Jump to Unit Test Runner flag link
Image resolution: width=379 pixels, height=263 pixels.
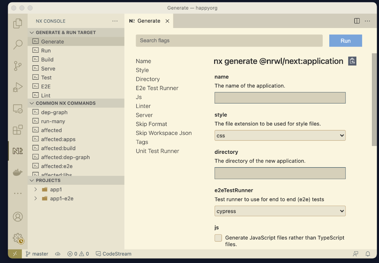(x=157, y=151)
